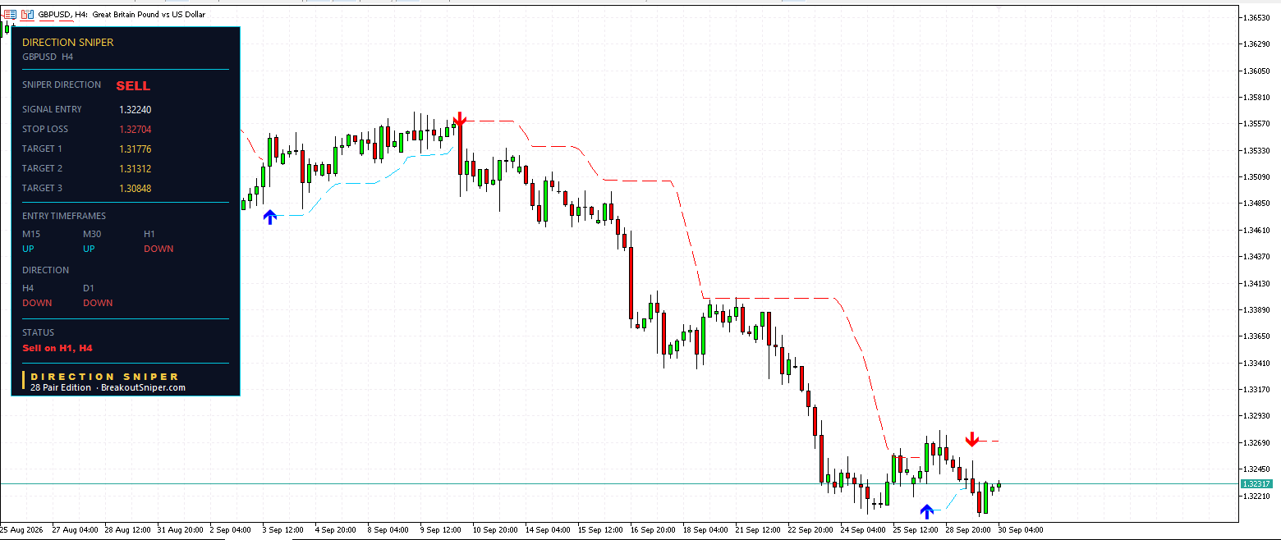Select the Target 1 value 1.31776
Screen dimensions: 1281x540
[135, 149]
